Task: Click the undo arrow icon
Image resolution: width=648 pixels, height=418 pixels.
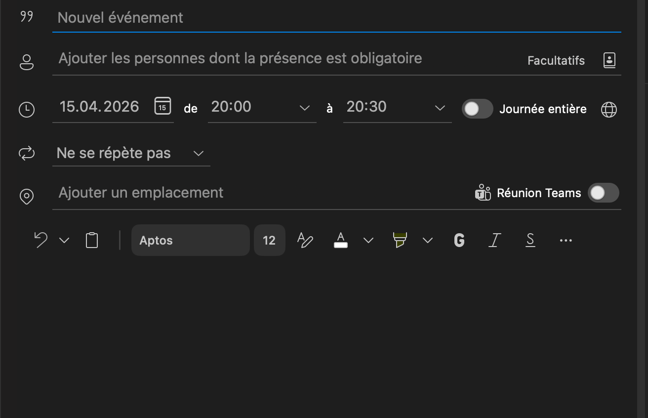Action: click(x=40, y=240)
